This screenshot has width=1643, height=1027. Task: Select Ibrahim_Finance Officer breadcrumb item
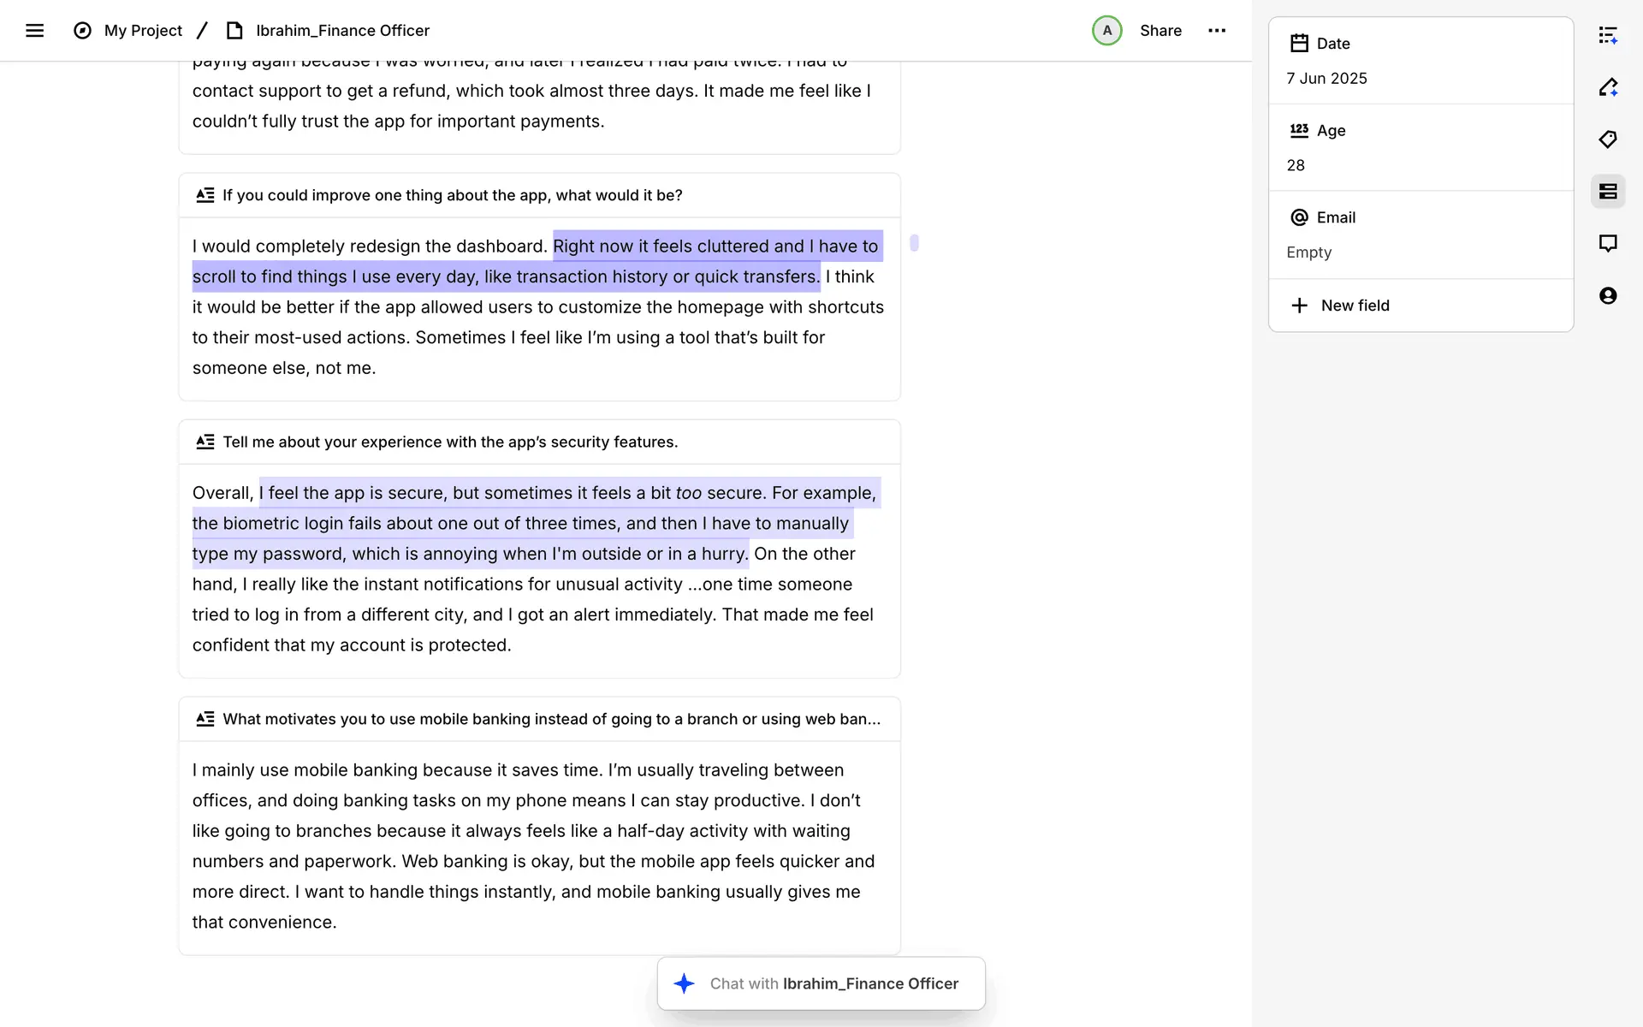tap(342, 31)
